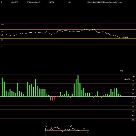Click the 50 level label on RSI axis

(2, 36)
